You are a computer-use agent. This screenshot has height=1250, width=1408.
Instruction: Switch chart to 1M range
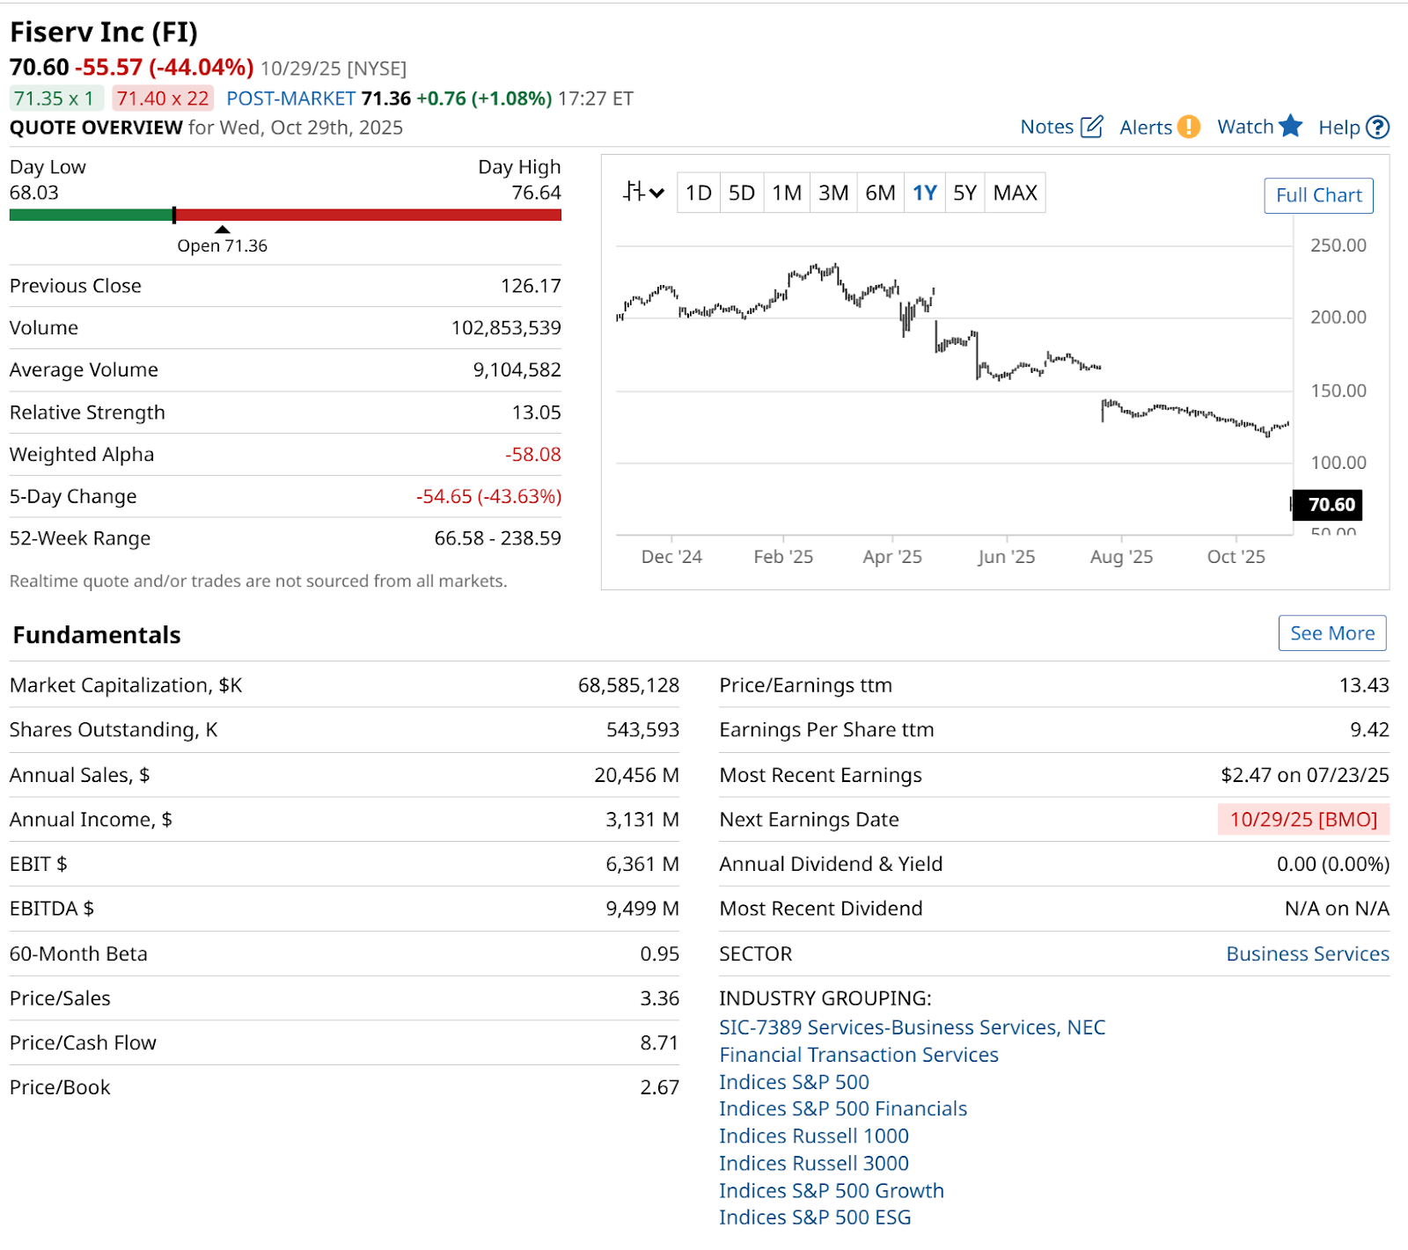pos(787,193)
